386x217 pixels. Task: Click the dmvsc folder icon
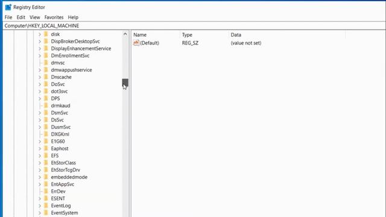pyautogui.click(x=46, y=63)
